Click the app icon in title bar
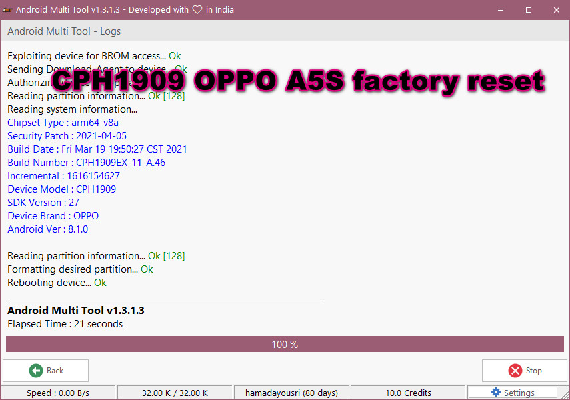570x400 pixels. [x=7, y=10]
